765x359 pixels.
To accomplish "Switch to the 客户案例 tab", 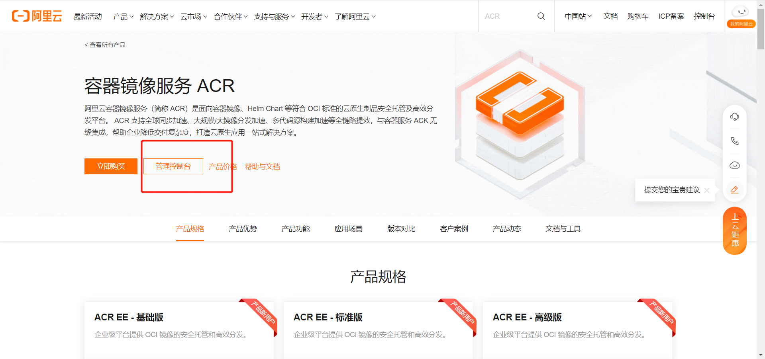I will tap(454, 229).
